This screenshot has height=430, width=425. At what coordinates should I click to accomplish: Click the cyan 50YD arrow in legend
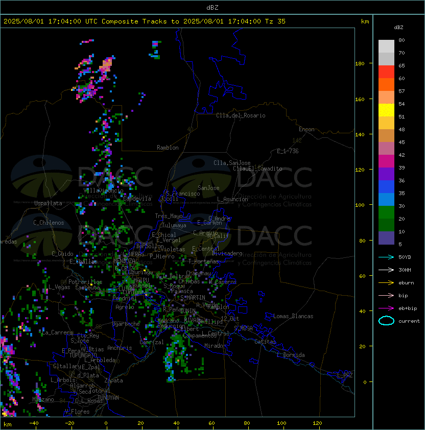[386, 257]
